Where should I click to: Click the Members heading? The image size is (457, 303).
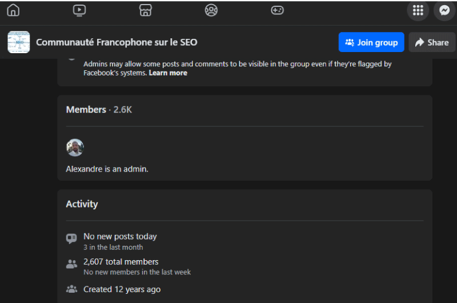pyautogui.click(x=86, y=110)
